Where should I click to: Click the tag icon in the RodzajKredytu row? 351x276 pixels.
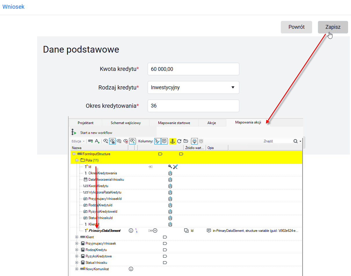pos(165,250)
